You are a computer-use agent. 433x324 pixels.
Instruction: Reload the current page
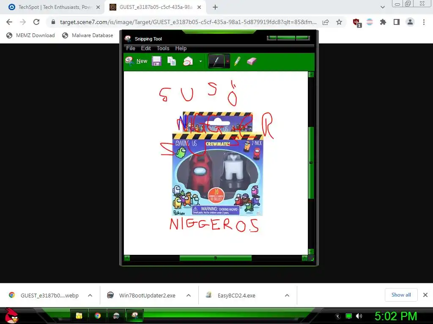click(x=36, y=22)
